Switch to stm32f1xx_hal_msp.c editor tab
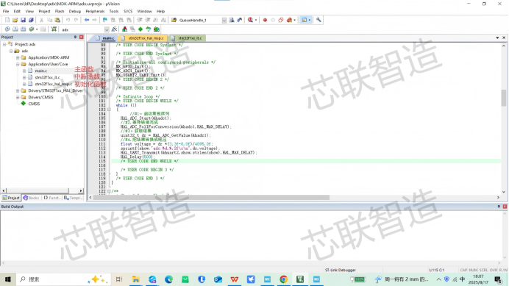This screenshot has height=286, width=509. (x=143, y=38)
